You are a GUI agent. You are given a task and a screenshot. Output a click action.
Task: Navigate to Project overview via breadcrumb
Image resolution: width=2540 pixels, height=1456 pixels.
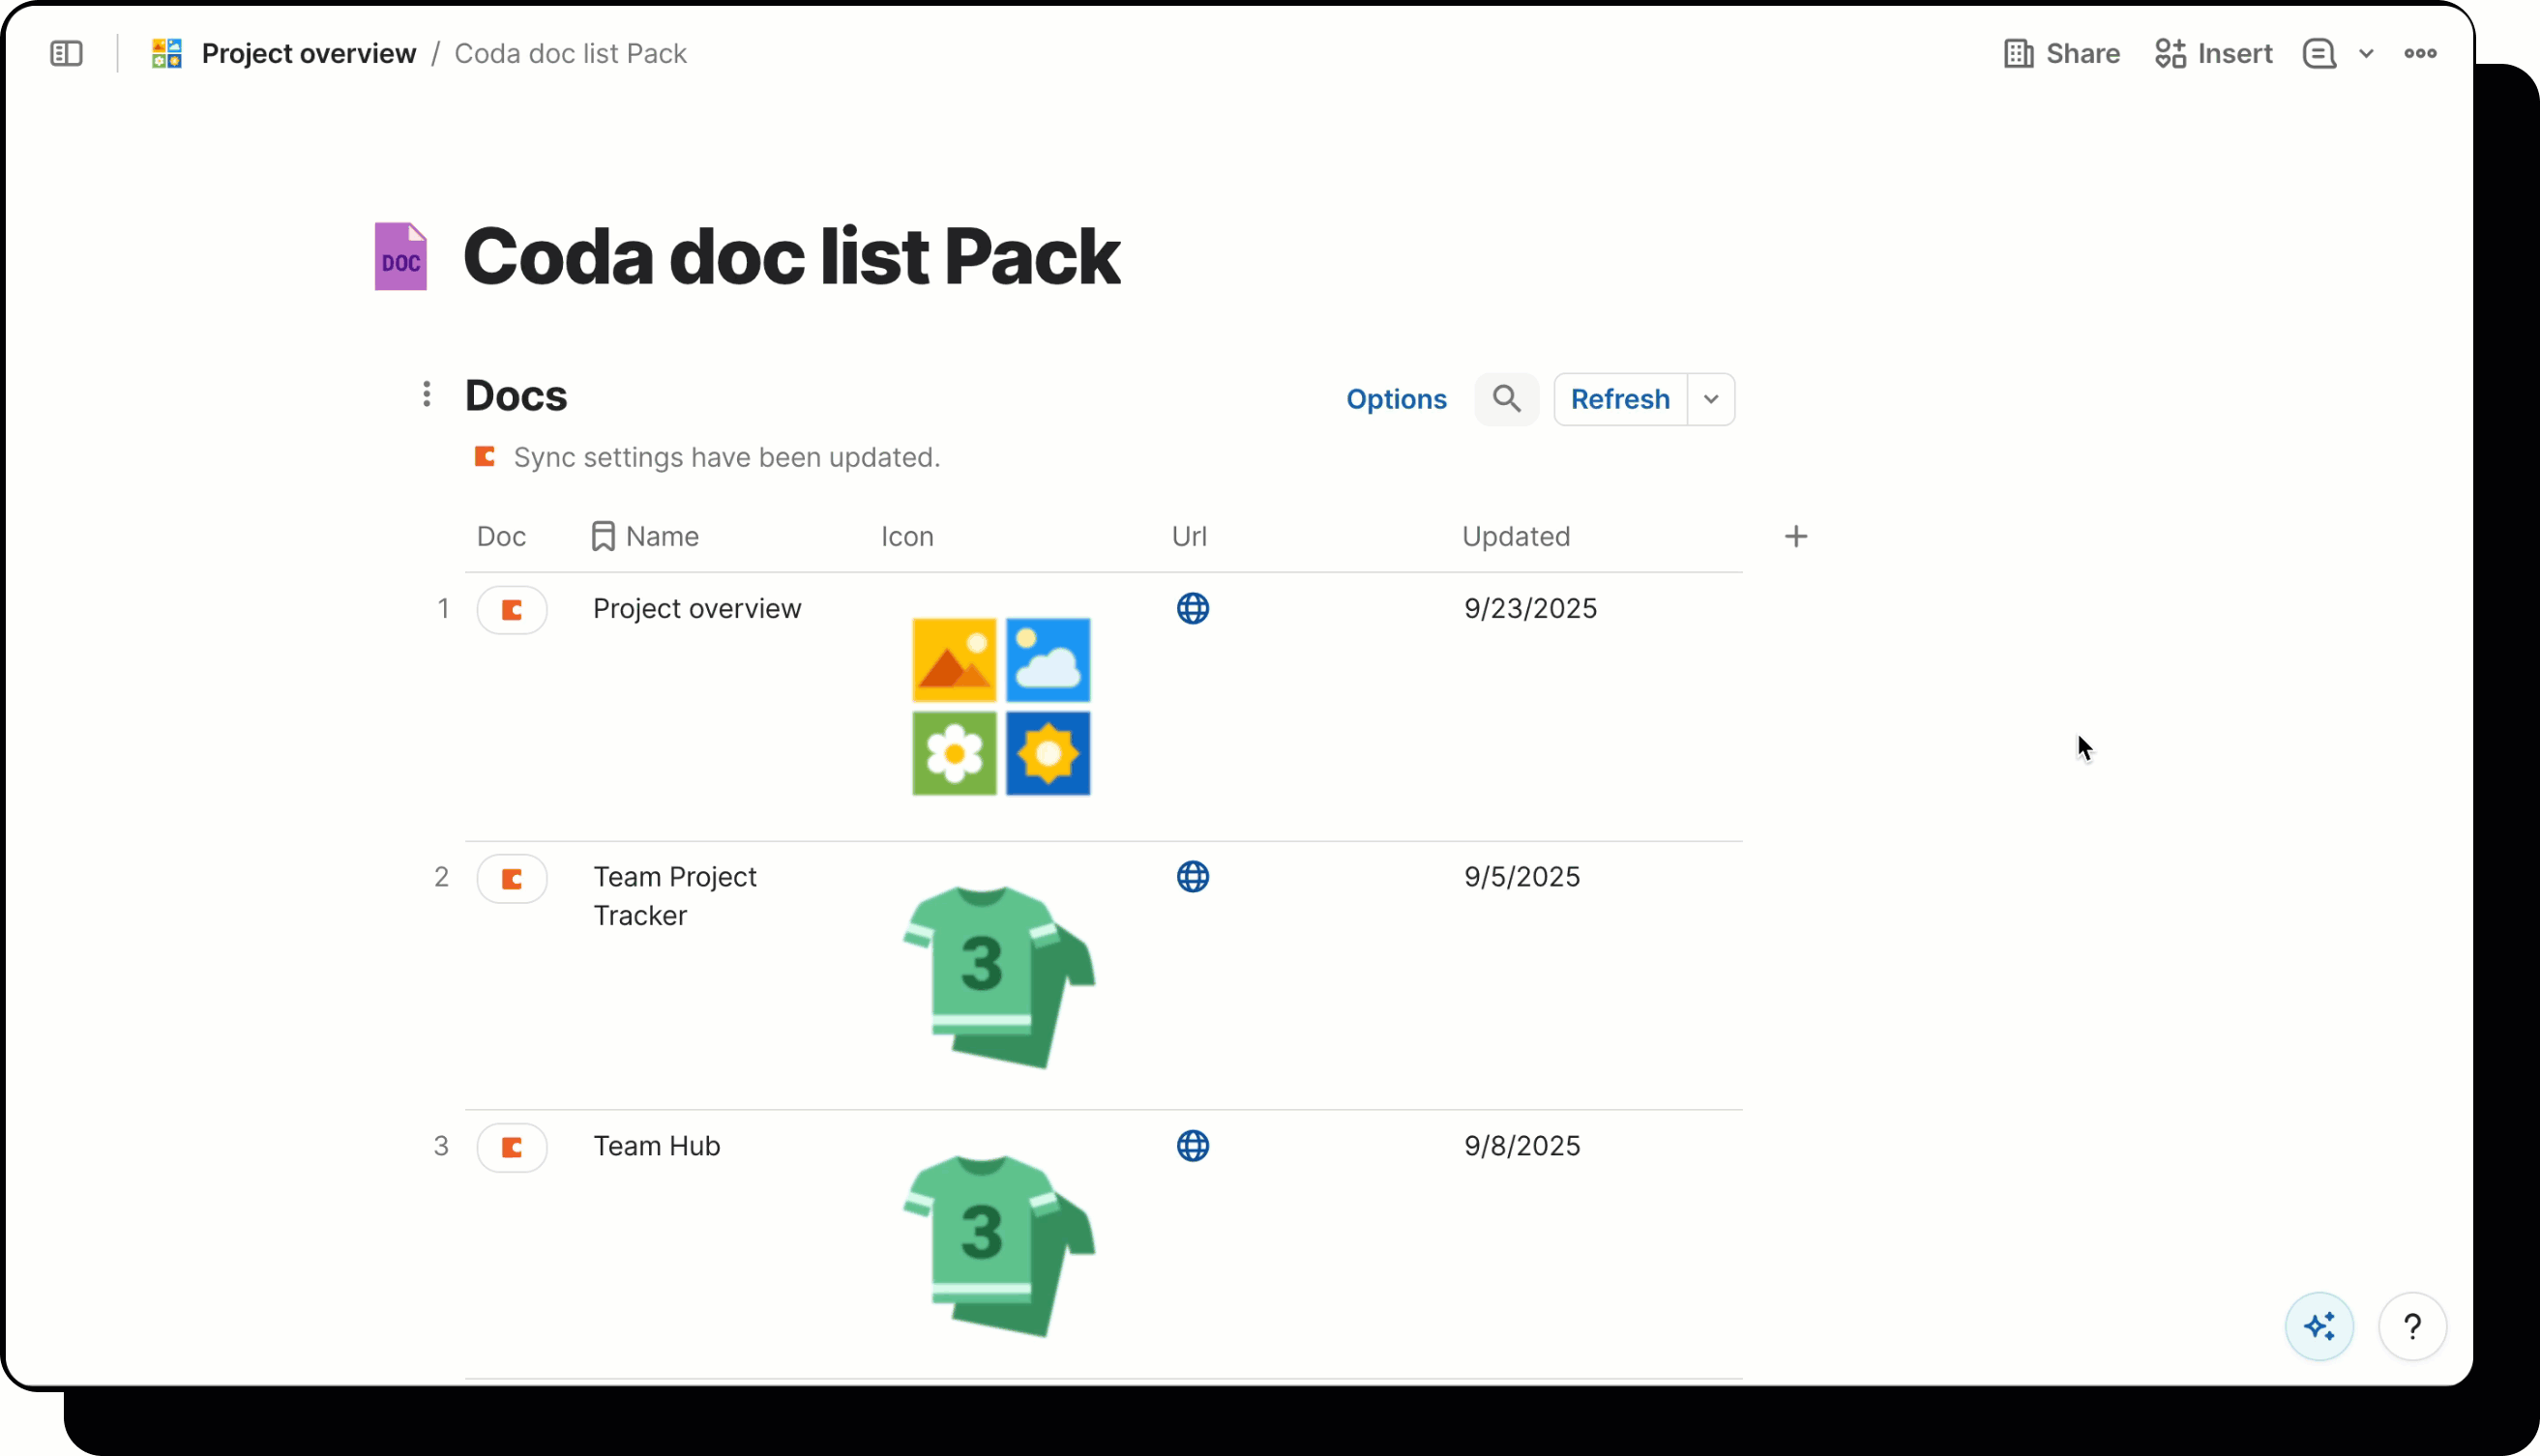click(309, 53)
